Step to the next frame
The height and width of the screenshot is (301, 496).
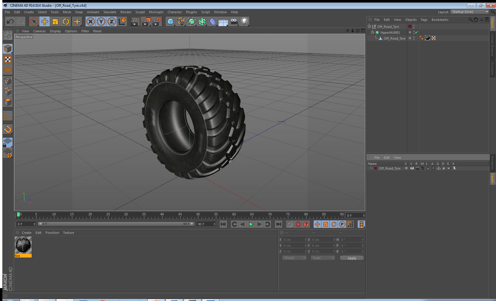click(259, 224)
